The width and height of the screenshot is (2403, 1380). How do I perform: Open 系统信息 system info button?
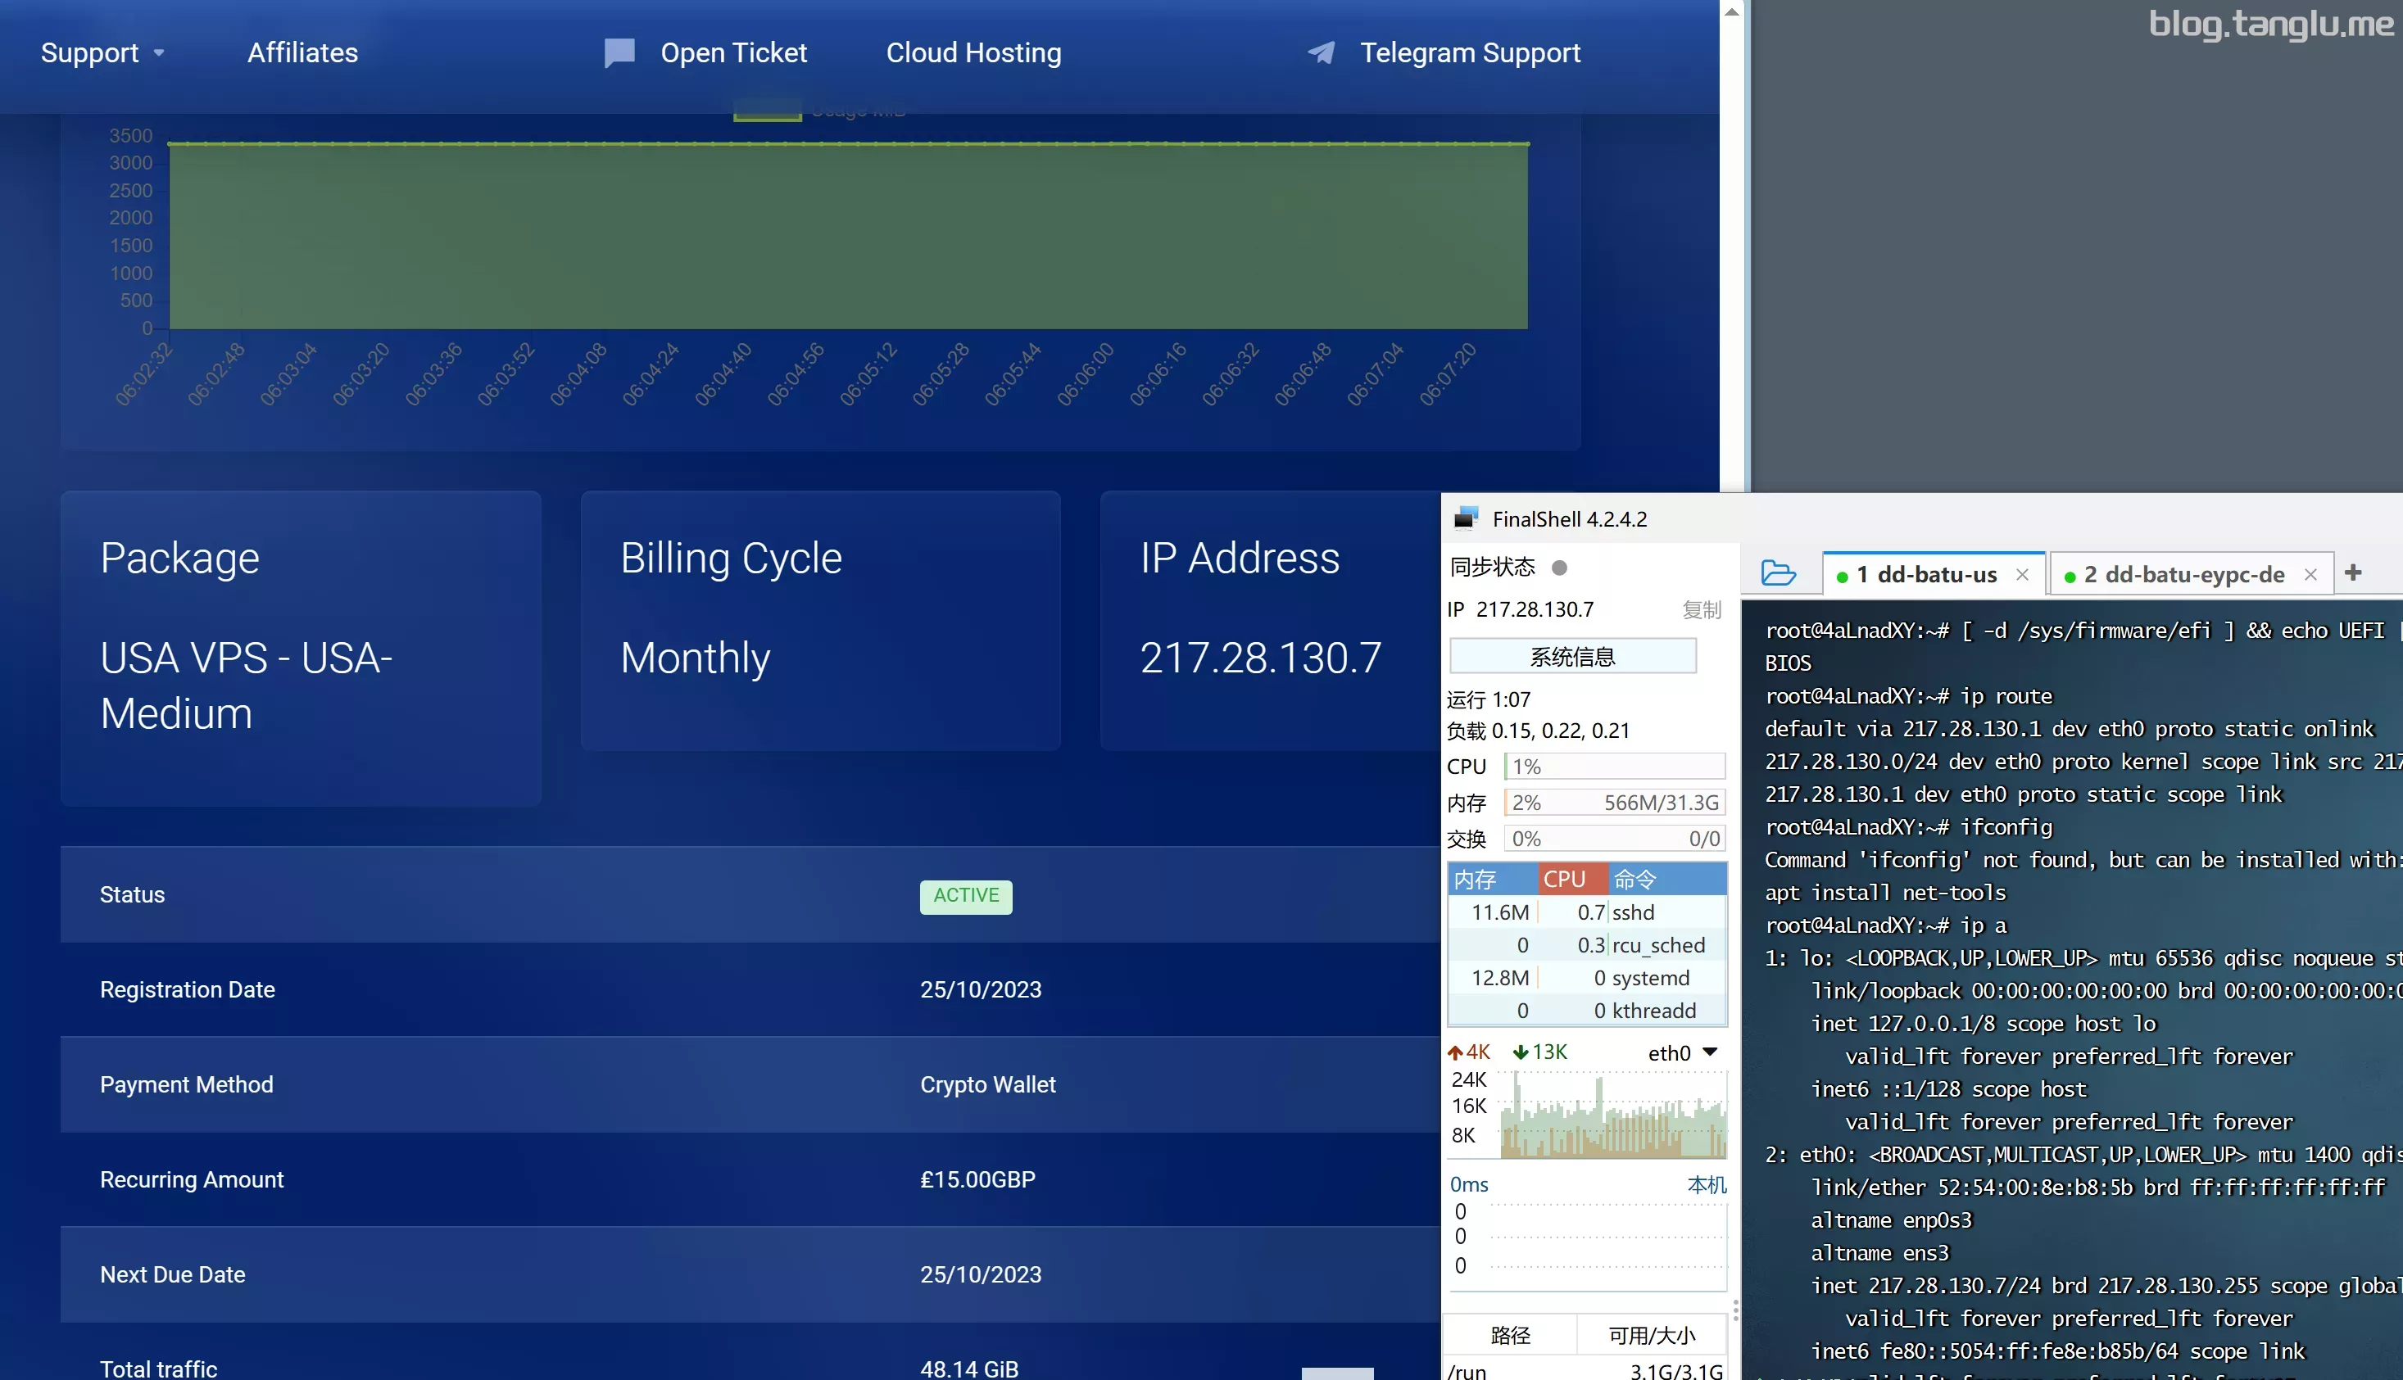click(x=1572, y=656)
